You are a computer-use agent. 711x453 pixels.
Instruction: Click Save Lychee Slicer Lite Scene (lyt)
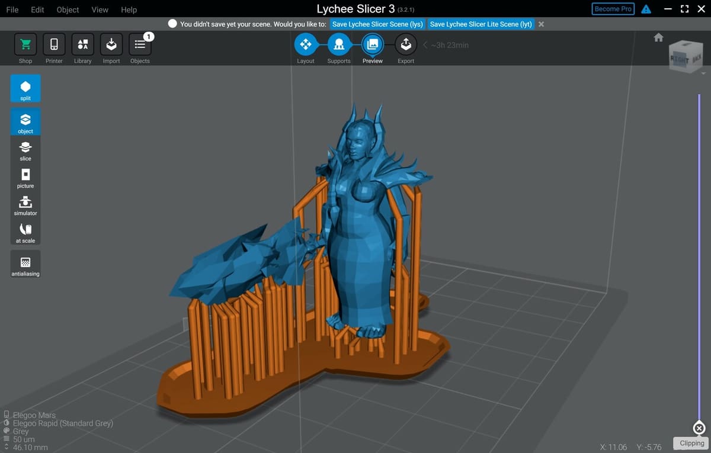(x=481, y=24)
